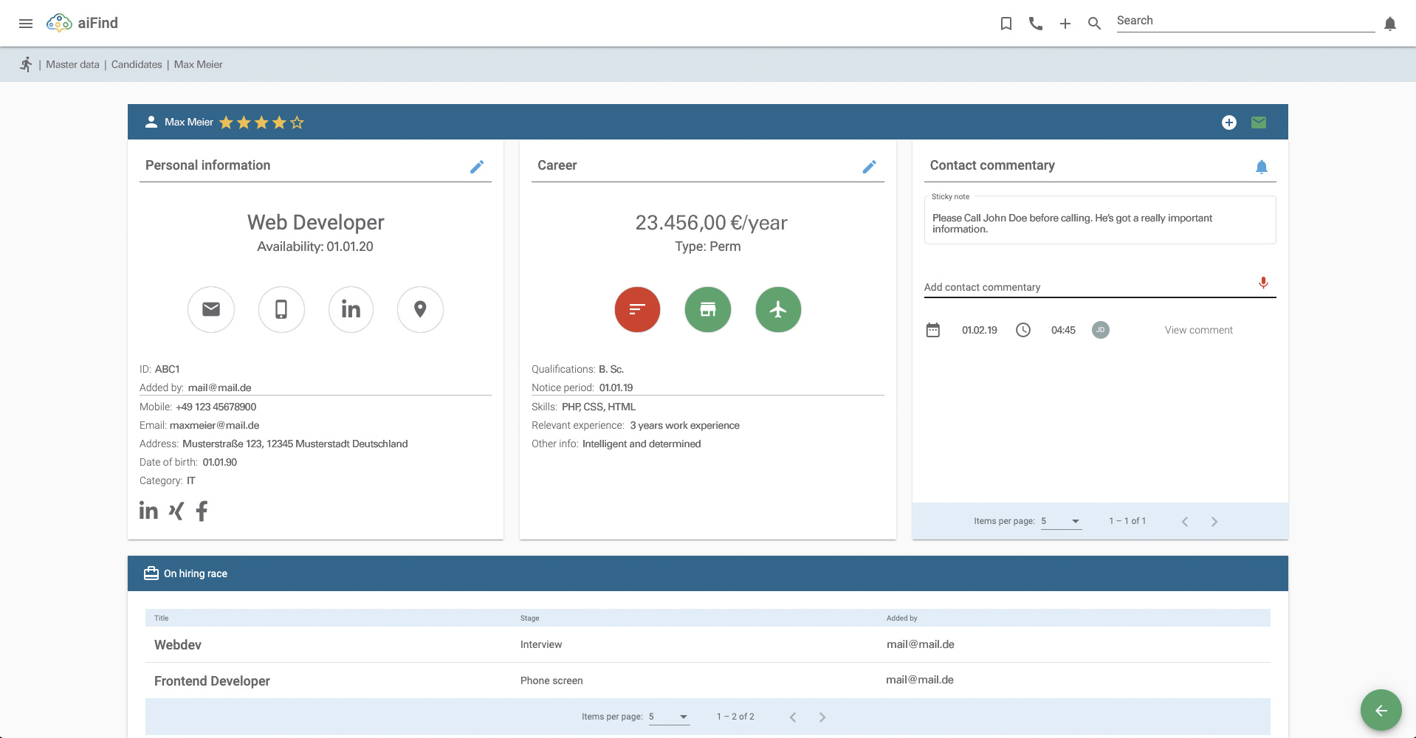Open the Webdev hiring race row
The image size is (1416, 738).
[708, 644]
